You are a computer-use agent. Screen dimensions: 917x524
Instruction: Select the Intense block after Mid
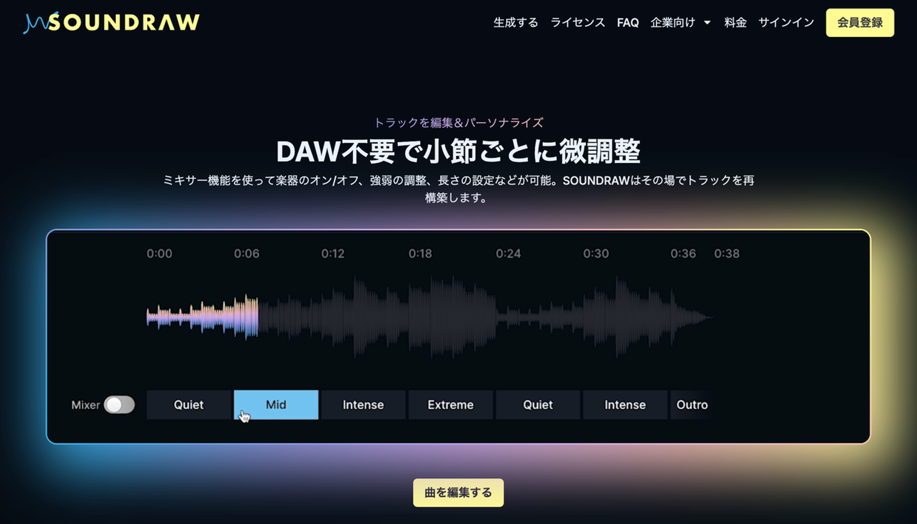point(363,405)
